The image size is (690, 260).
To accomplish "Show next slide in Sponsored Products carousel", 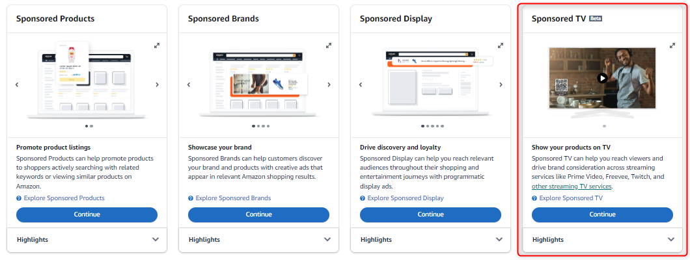I will pyautogui.click(x=157, y=84).
